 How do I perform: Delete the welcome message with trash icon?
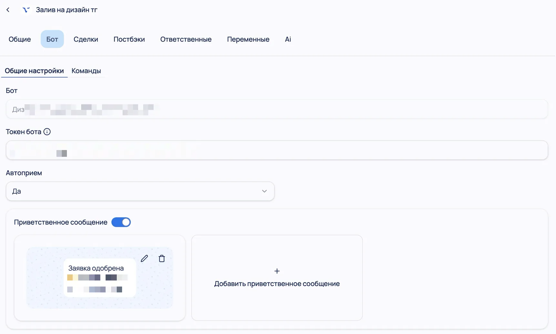tap(162, 258)
